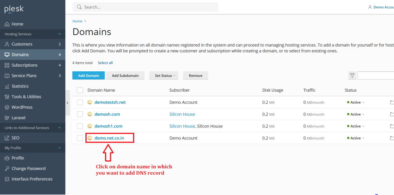Viewport: 394px width, 195px height.
Task: Click the Search input field
Action: point(145,7)
